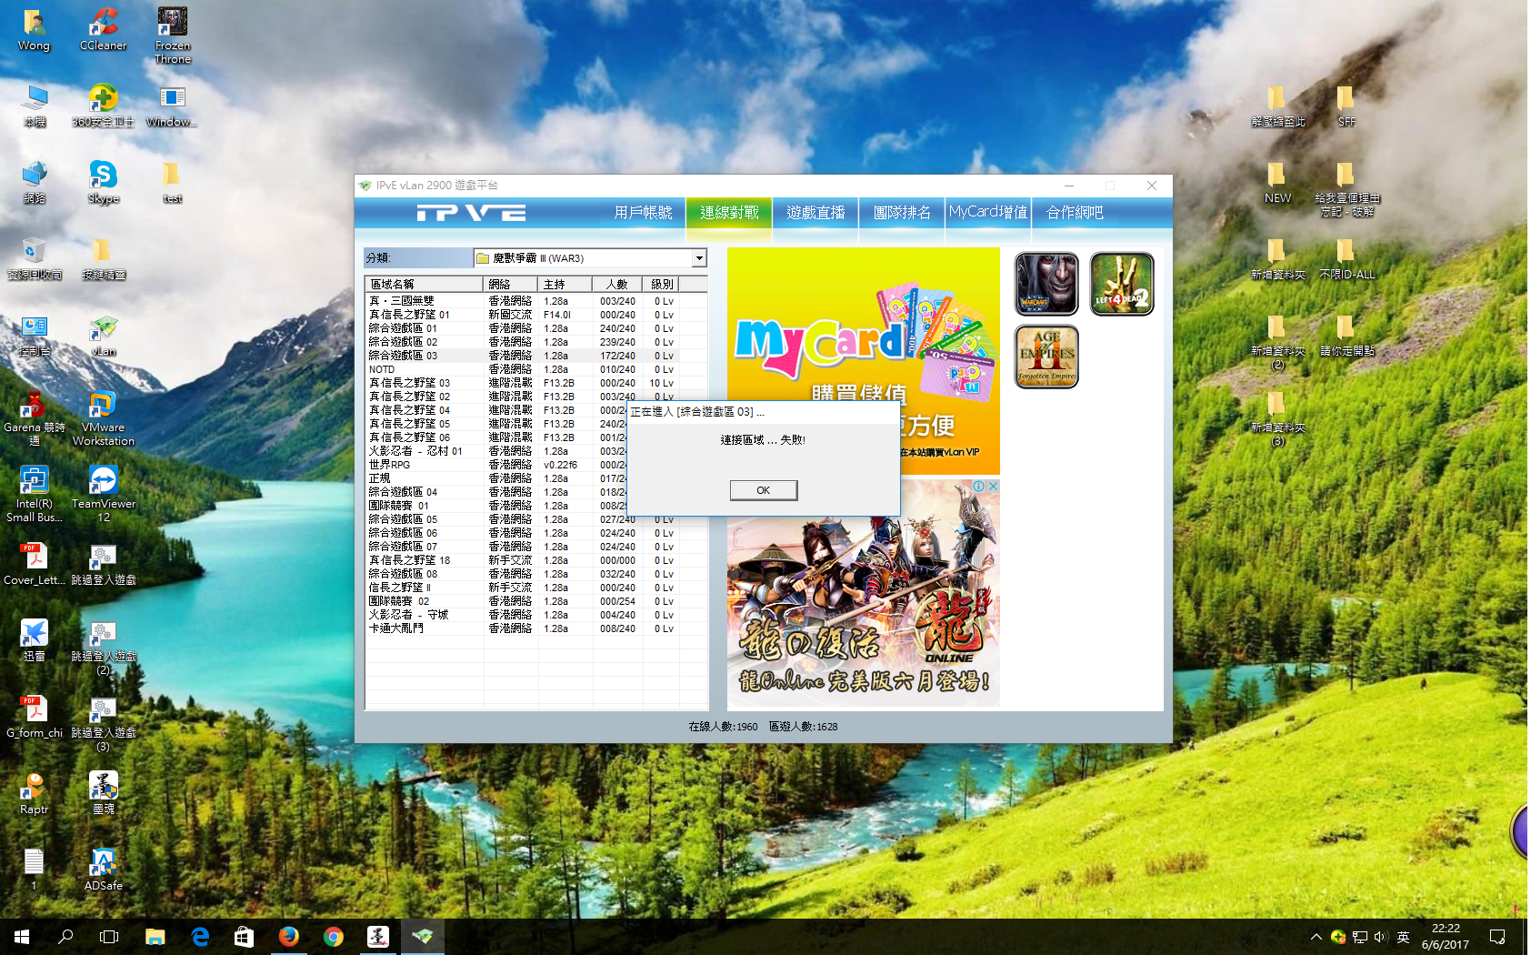Viewport: 1531px width, 955px height.
Task: Launch Firefox from the taskbar
Action: [x=289, y=936]
